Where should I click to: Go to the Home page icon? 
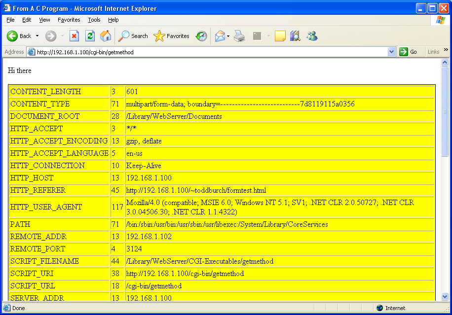(106, 36)
